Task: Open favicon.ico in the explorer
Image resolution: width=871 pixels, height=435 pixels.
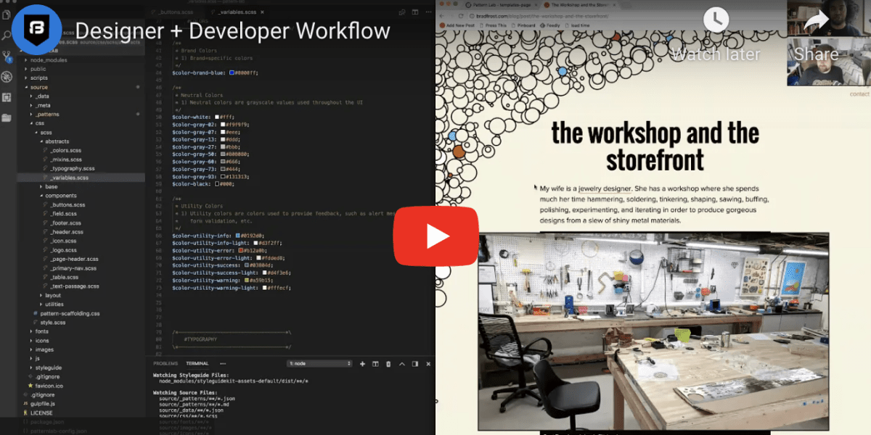Action: click(49, 386)
